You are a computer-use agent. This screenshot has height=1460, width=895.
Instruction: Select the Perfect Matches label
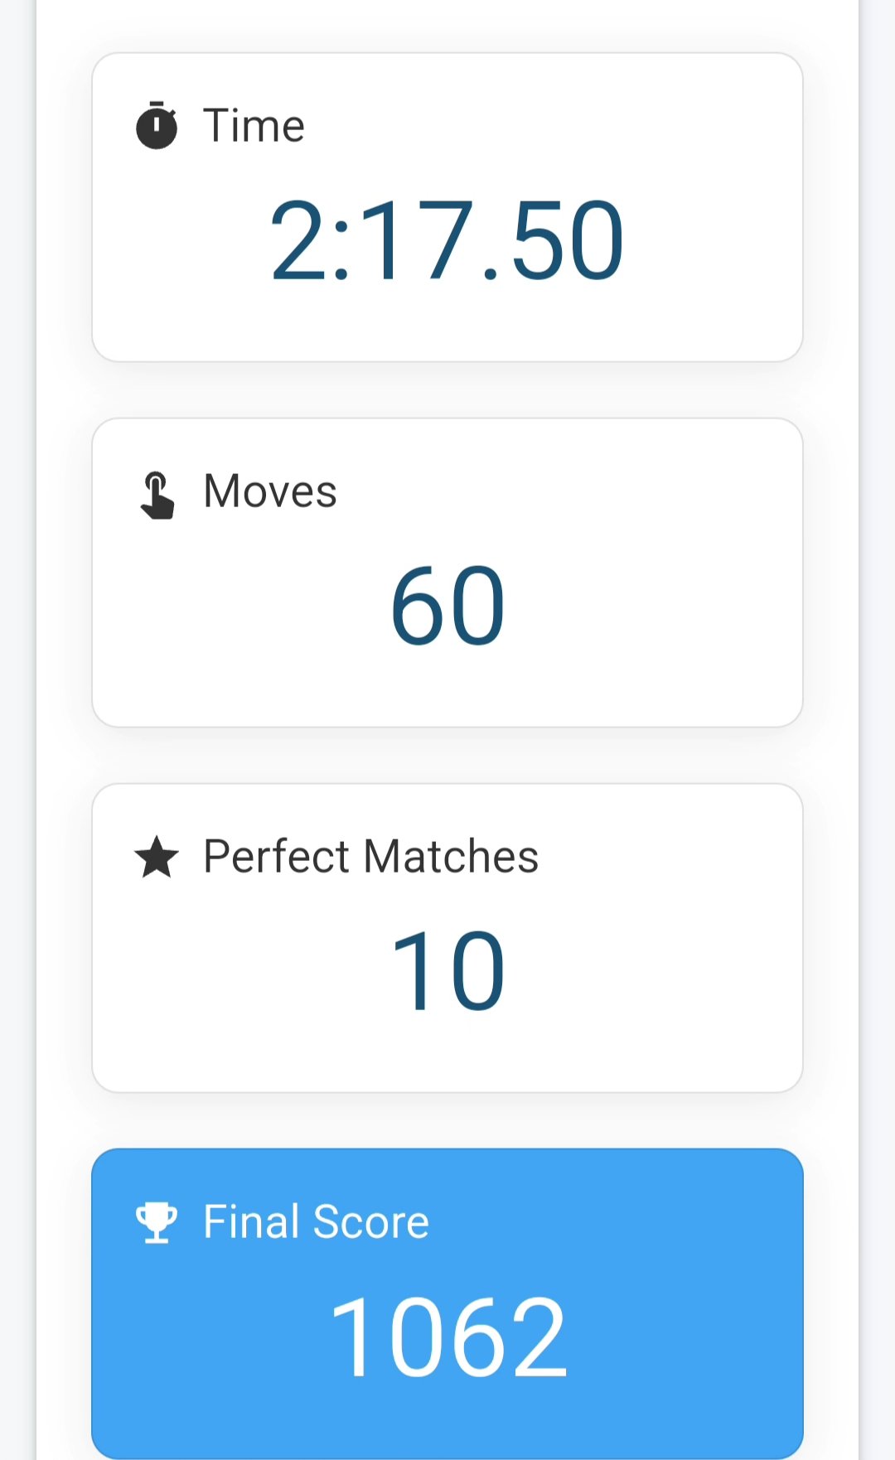tap(371, 857)
